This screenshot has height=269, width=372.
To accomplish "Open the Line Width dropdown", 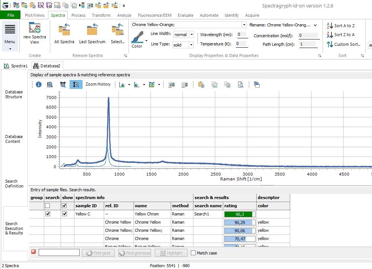I will tap(192, 35).
